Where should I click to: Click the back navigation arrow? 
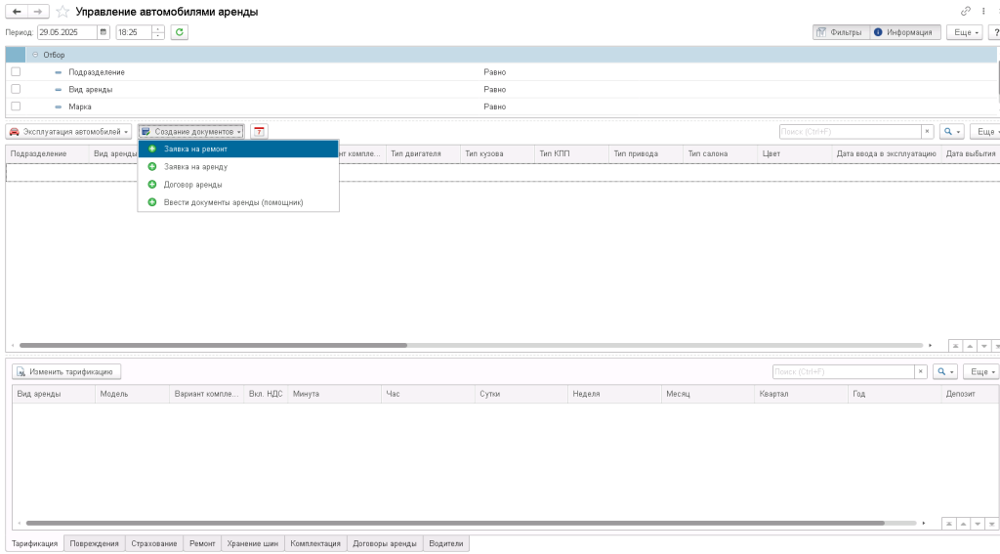17,11
